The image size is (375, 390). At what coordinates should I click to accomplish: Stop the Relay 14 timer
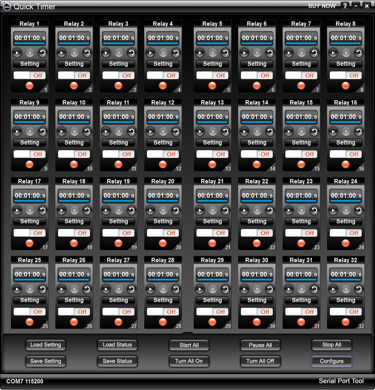(257, 131)
